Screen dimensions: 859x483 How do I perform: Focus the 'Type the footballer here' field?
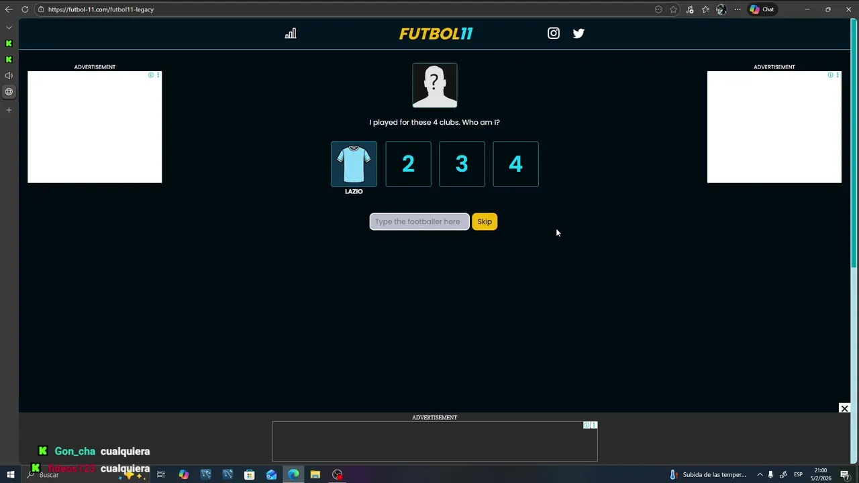pos(419,221)
